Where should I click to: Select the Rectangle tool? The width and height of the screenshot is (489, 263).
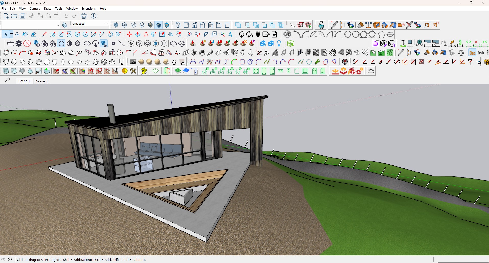(61, 34)
